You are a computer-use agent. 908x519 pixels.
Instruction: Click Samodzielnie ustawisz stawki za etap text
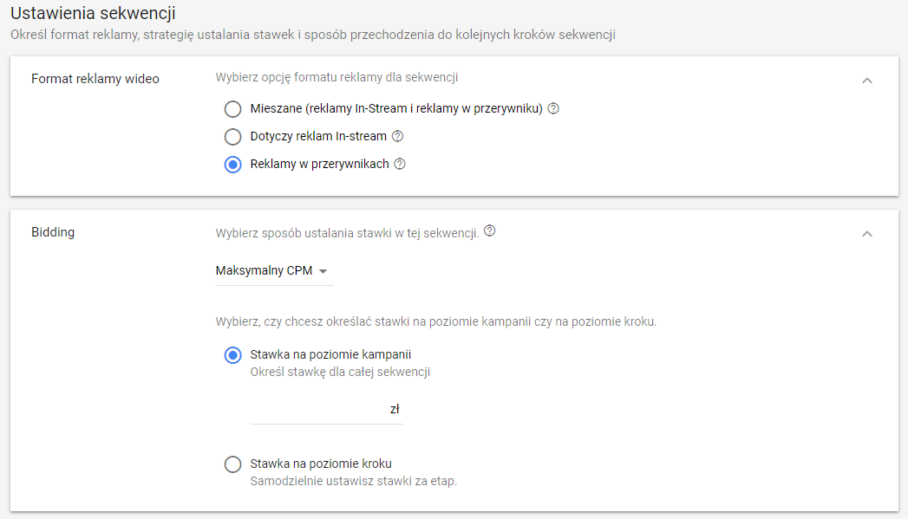pos(353,481)
